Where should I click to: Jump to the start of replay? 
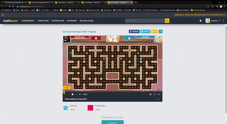point(66,94)
